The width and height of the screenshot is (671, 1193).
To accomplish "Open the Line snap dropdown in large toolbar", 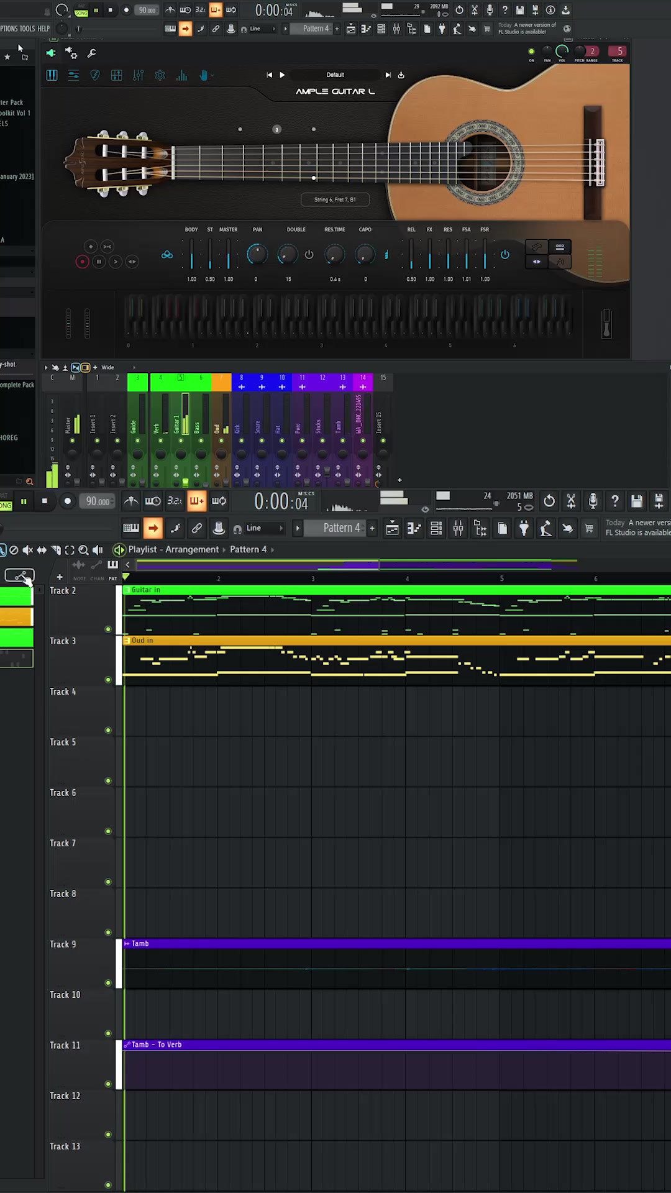I will (x=265, y=528).
